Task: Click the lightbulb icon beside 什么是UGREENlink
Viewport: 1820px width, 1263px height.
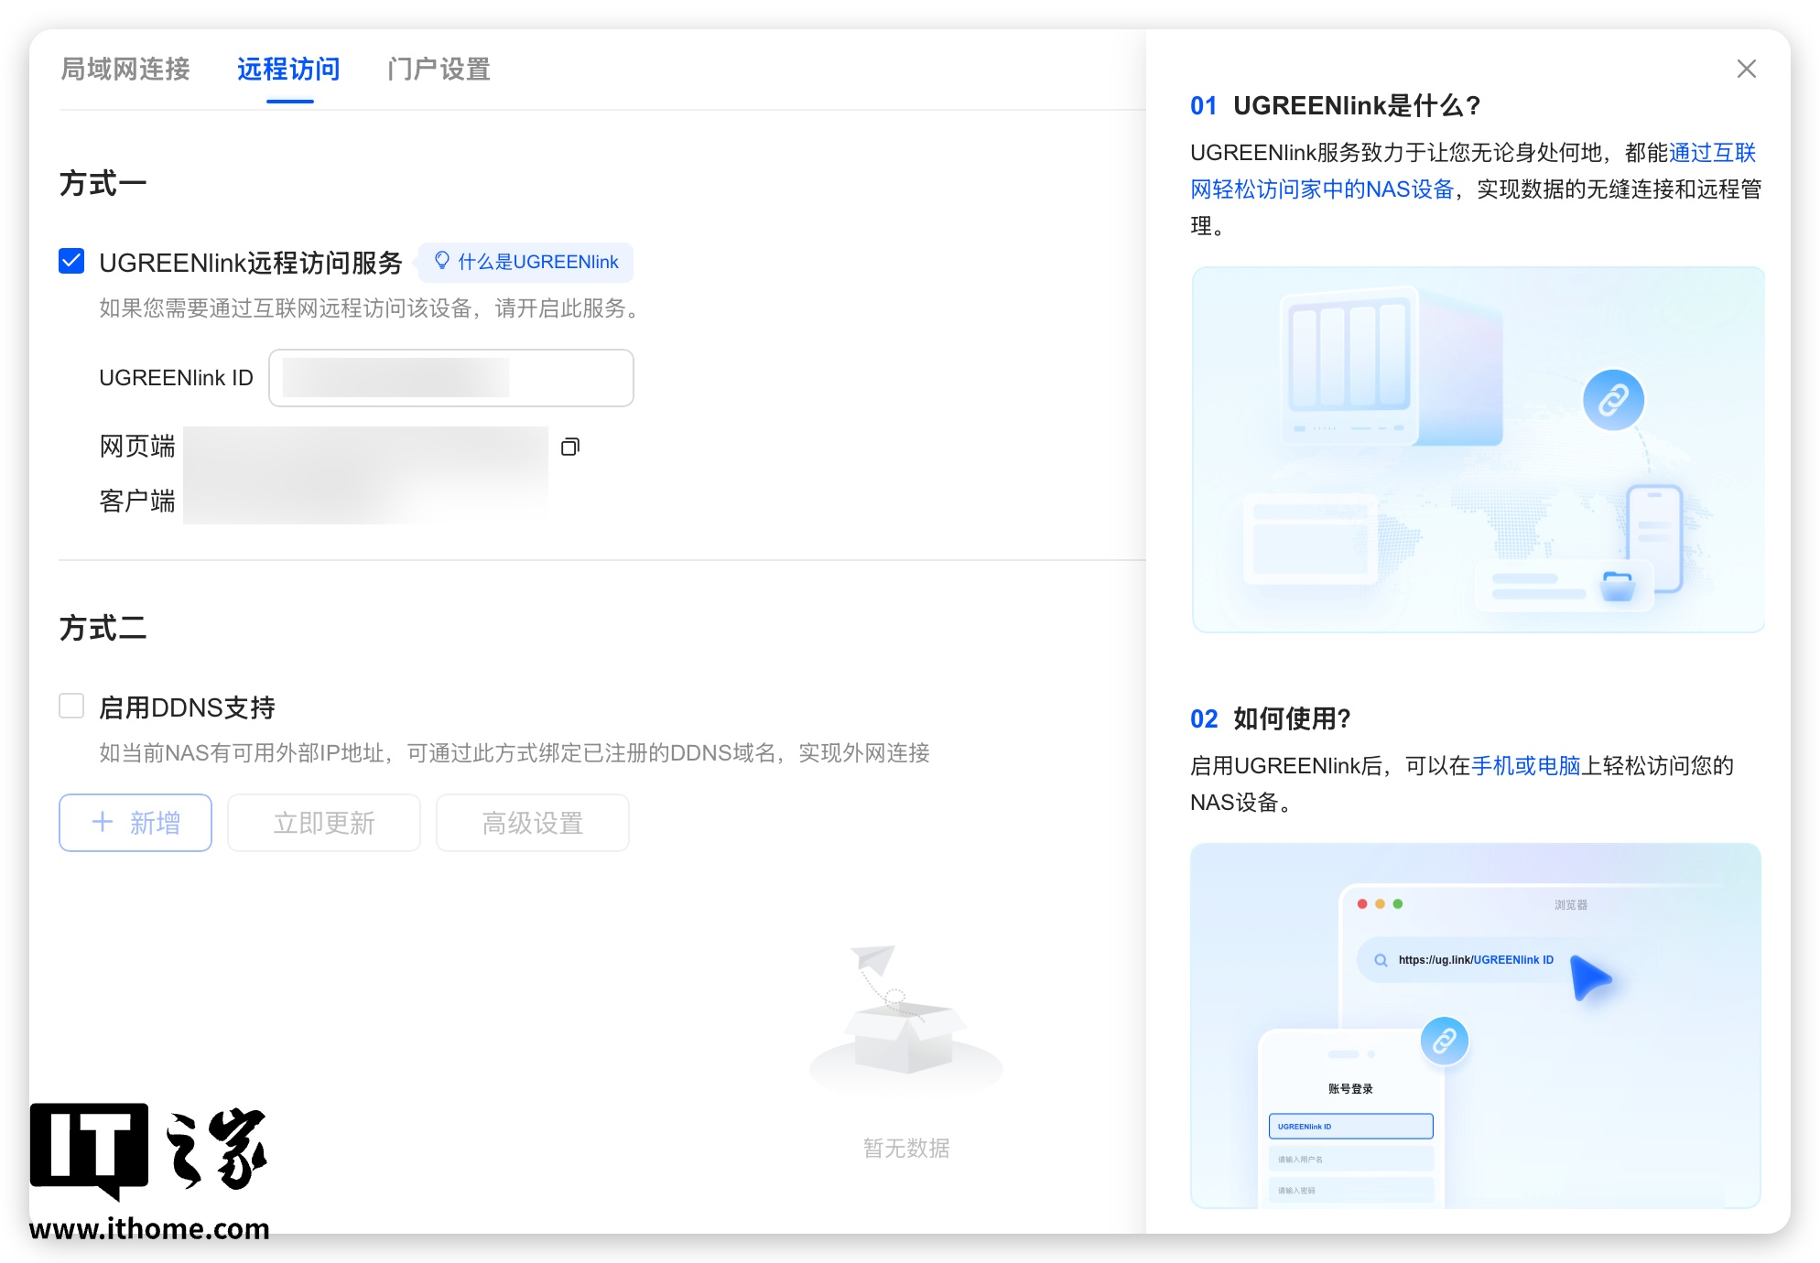Action: pyautogui.click(x=441, y=261)
